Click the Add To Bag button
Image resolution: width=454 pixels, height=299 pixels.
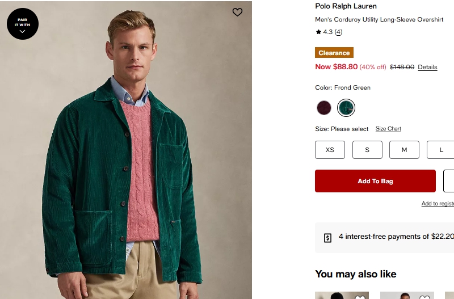(375, 181)
